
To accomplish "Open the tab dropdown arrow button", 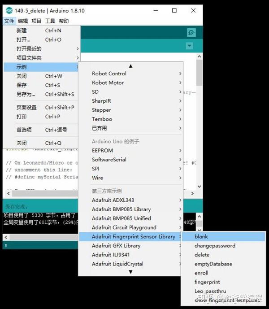I will [x=189, y=46].
